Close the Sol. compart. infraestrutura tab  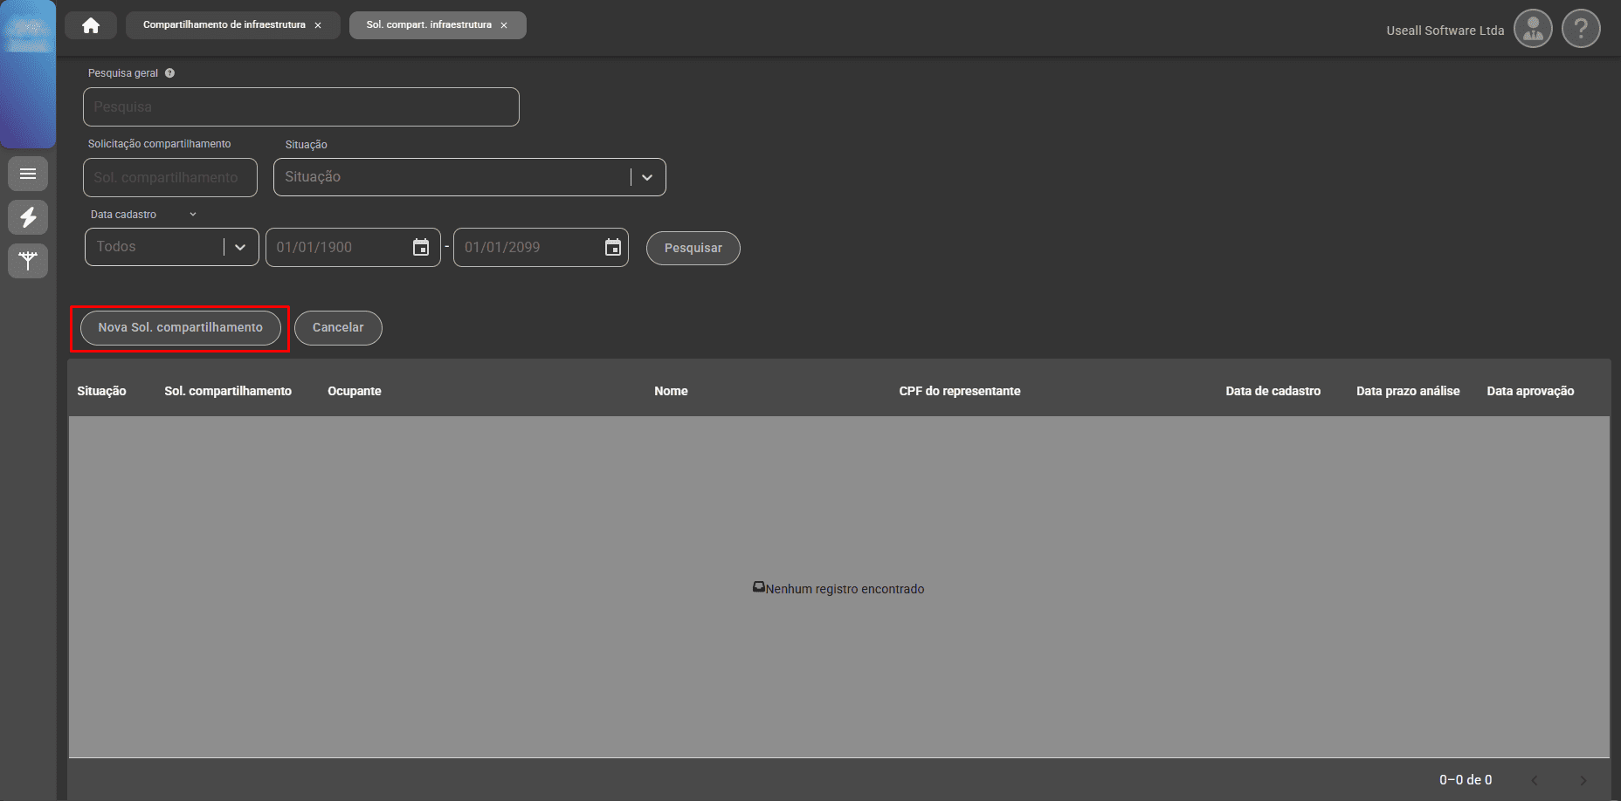pyautogui.click(x=504, y=25)
